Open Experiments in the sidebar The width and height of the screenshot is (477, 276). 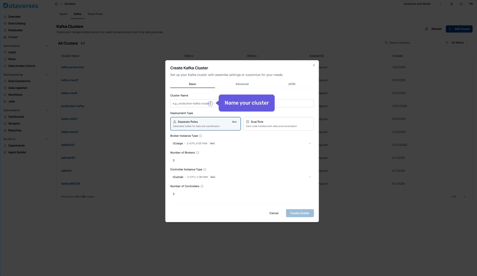(16, 146)
